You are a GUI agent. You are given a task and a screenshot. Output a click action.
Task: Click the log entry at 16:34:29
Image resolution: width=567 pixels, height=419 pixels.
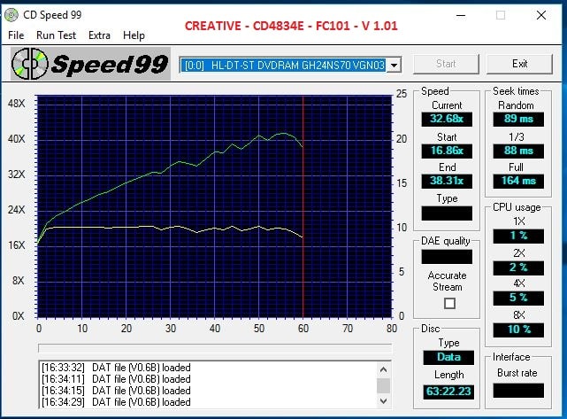116,402
